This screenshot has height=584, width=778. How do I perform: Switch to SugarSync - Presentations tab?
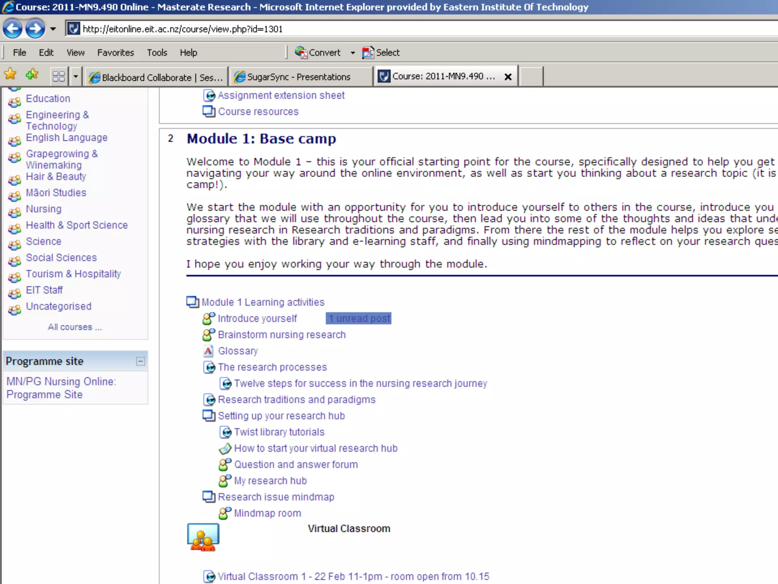(299, 77)
